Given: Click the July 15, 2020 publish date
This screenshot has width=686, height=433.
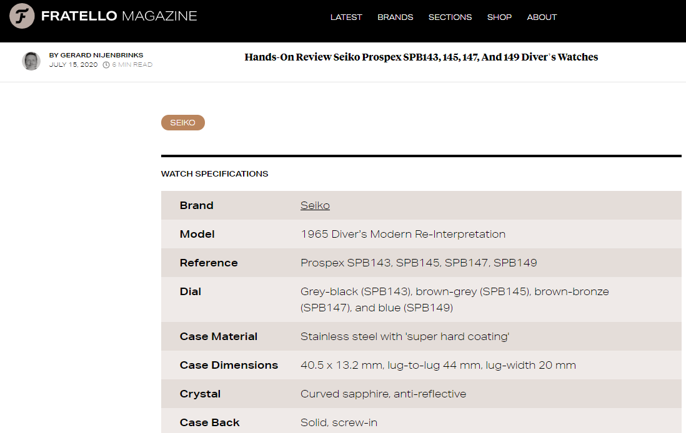Looking at the screenshot, I should point(73,65).
